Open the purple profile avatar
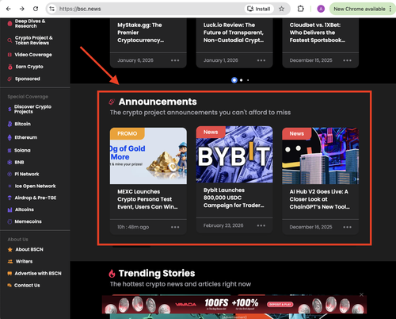The width and height of the screenshot is (396, 319). tap(321, 9)
